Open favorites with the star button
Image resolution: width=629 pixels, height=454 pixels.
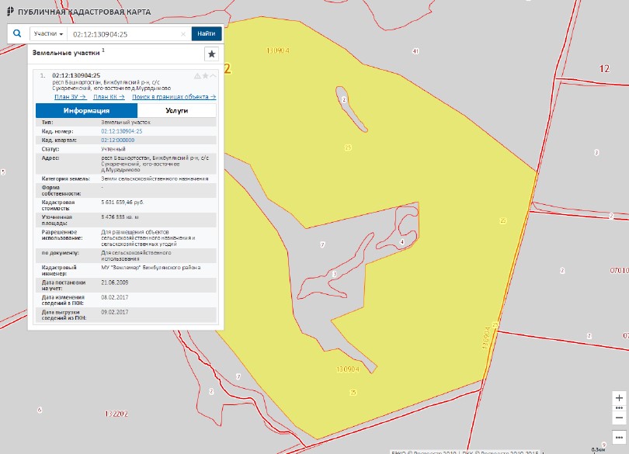tap(210, 54)
